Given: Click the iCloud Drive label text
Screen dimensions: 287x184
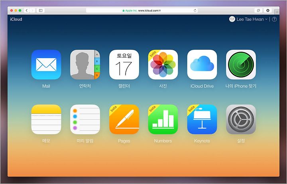Looking at the screenshot, I should click(x=202, y=86).
